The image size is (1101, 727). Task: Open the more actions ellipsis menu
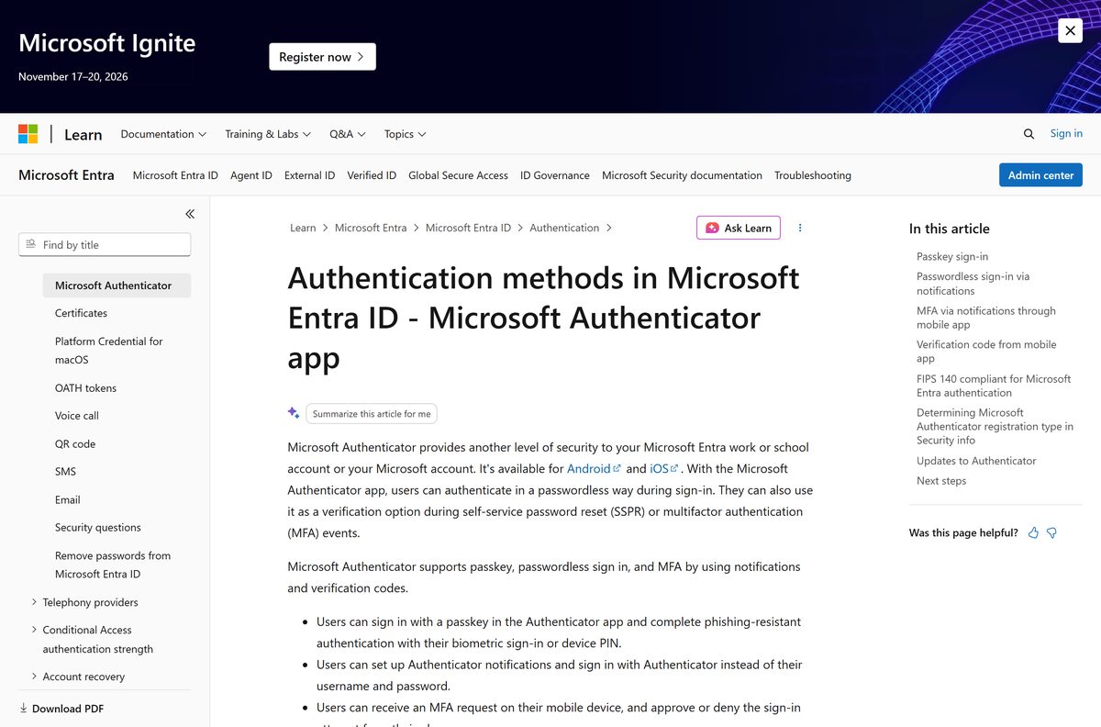(800, 228)
